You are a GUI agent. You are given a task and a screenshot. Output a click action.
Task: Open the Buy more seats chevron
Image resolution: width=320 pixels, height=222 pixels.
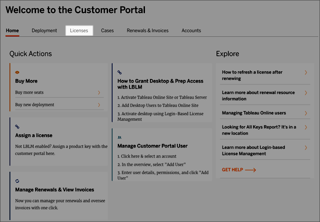coord(99,93)
